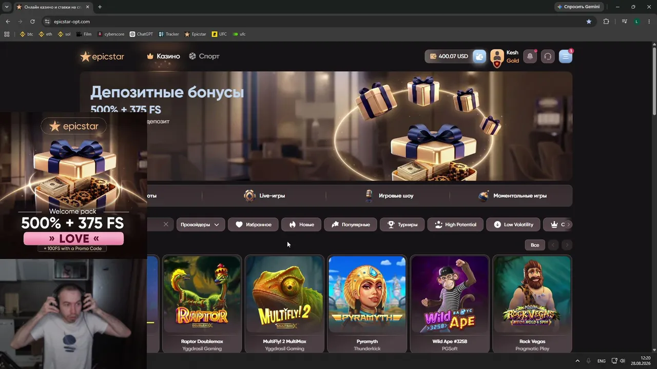Image resolution: width=657 pixels, height=369 pixels.
Task: Open the lowercase ufc bookmark
Action: click(239, 34)
